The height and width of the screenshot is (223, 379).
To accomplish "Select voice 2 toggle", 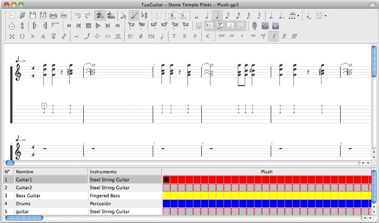I will (111, 15).
